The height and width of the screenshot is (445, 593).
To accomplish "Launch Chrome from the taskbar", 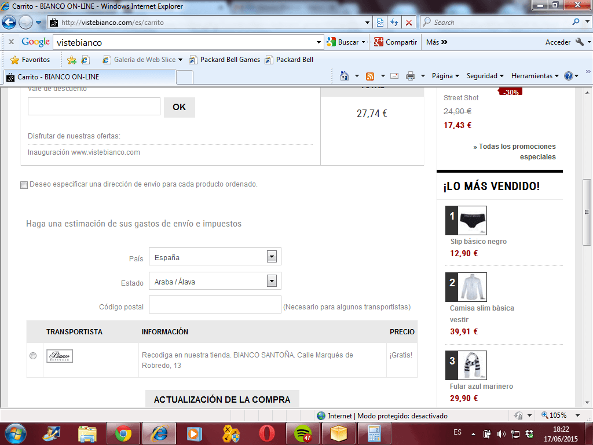I will 123,433.
